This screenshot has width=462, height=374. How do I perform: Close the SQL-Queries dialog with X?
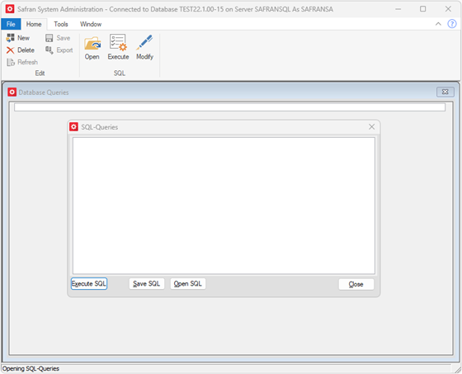[x=371, y=127]
